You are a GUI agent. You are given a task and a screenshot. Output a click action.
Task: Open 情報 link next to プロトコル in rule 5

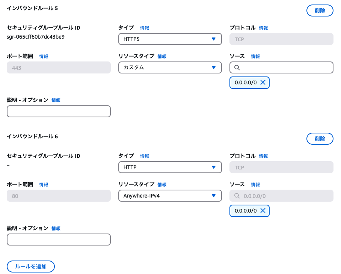click(x=263, y=28)
